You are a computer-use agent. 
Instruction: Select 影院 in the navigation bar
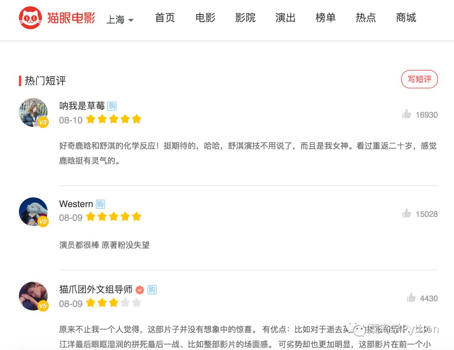click(x=245, y=18)
